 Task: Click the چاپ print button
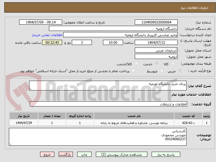click(84, 155)
